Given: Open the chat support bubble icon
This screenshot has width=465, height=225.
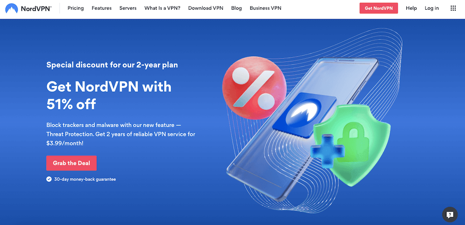Looking at the screenshot, I should 450,215.
